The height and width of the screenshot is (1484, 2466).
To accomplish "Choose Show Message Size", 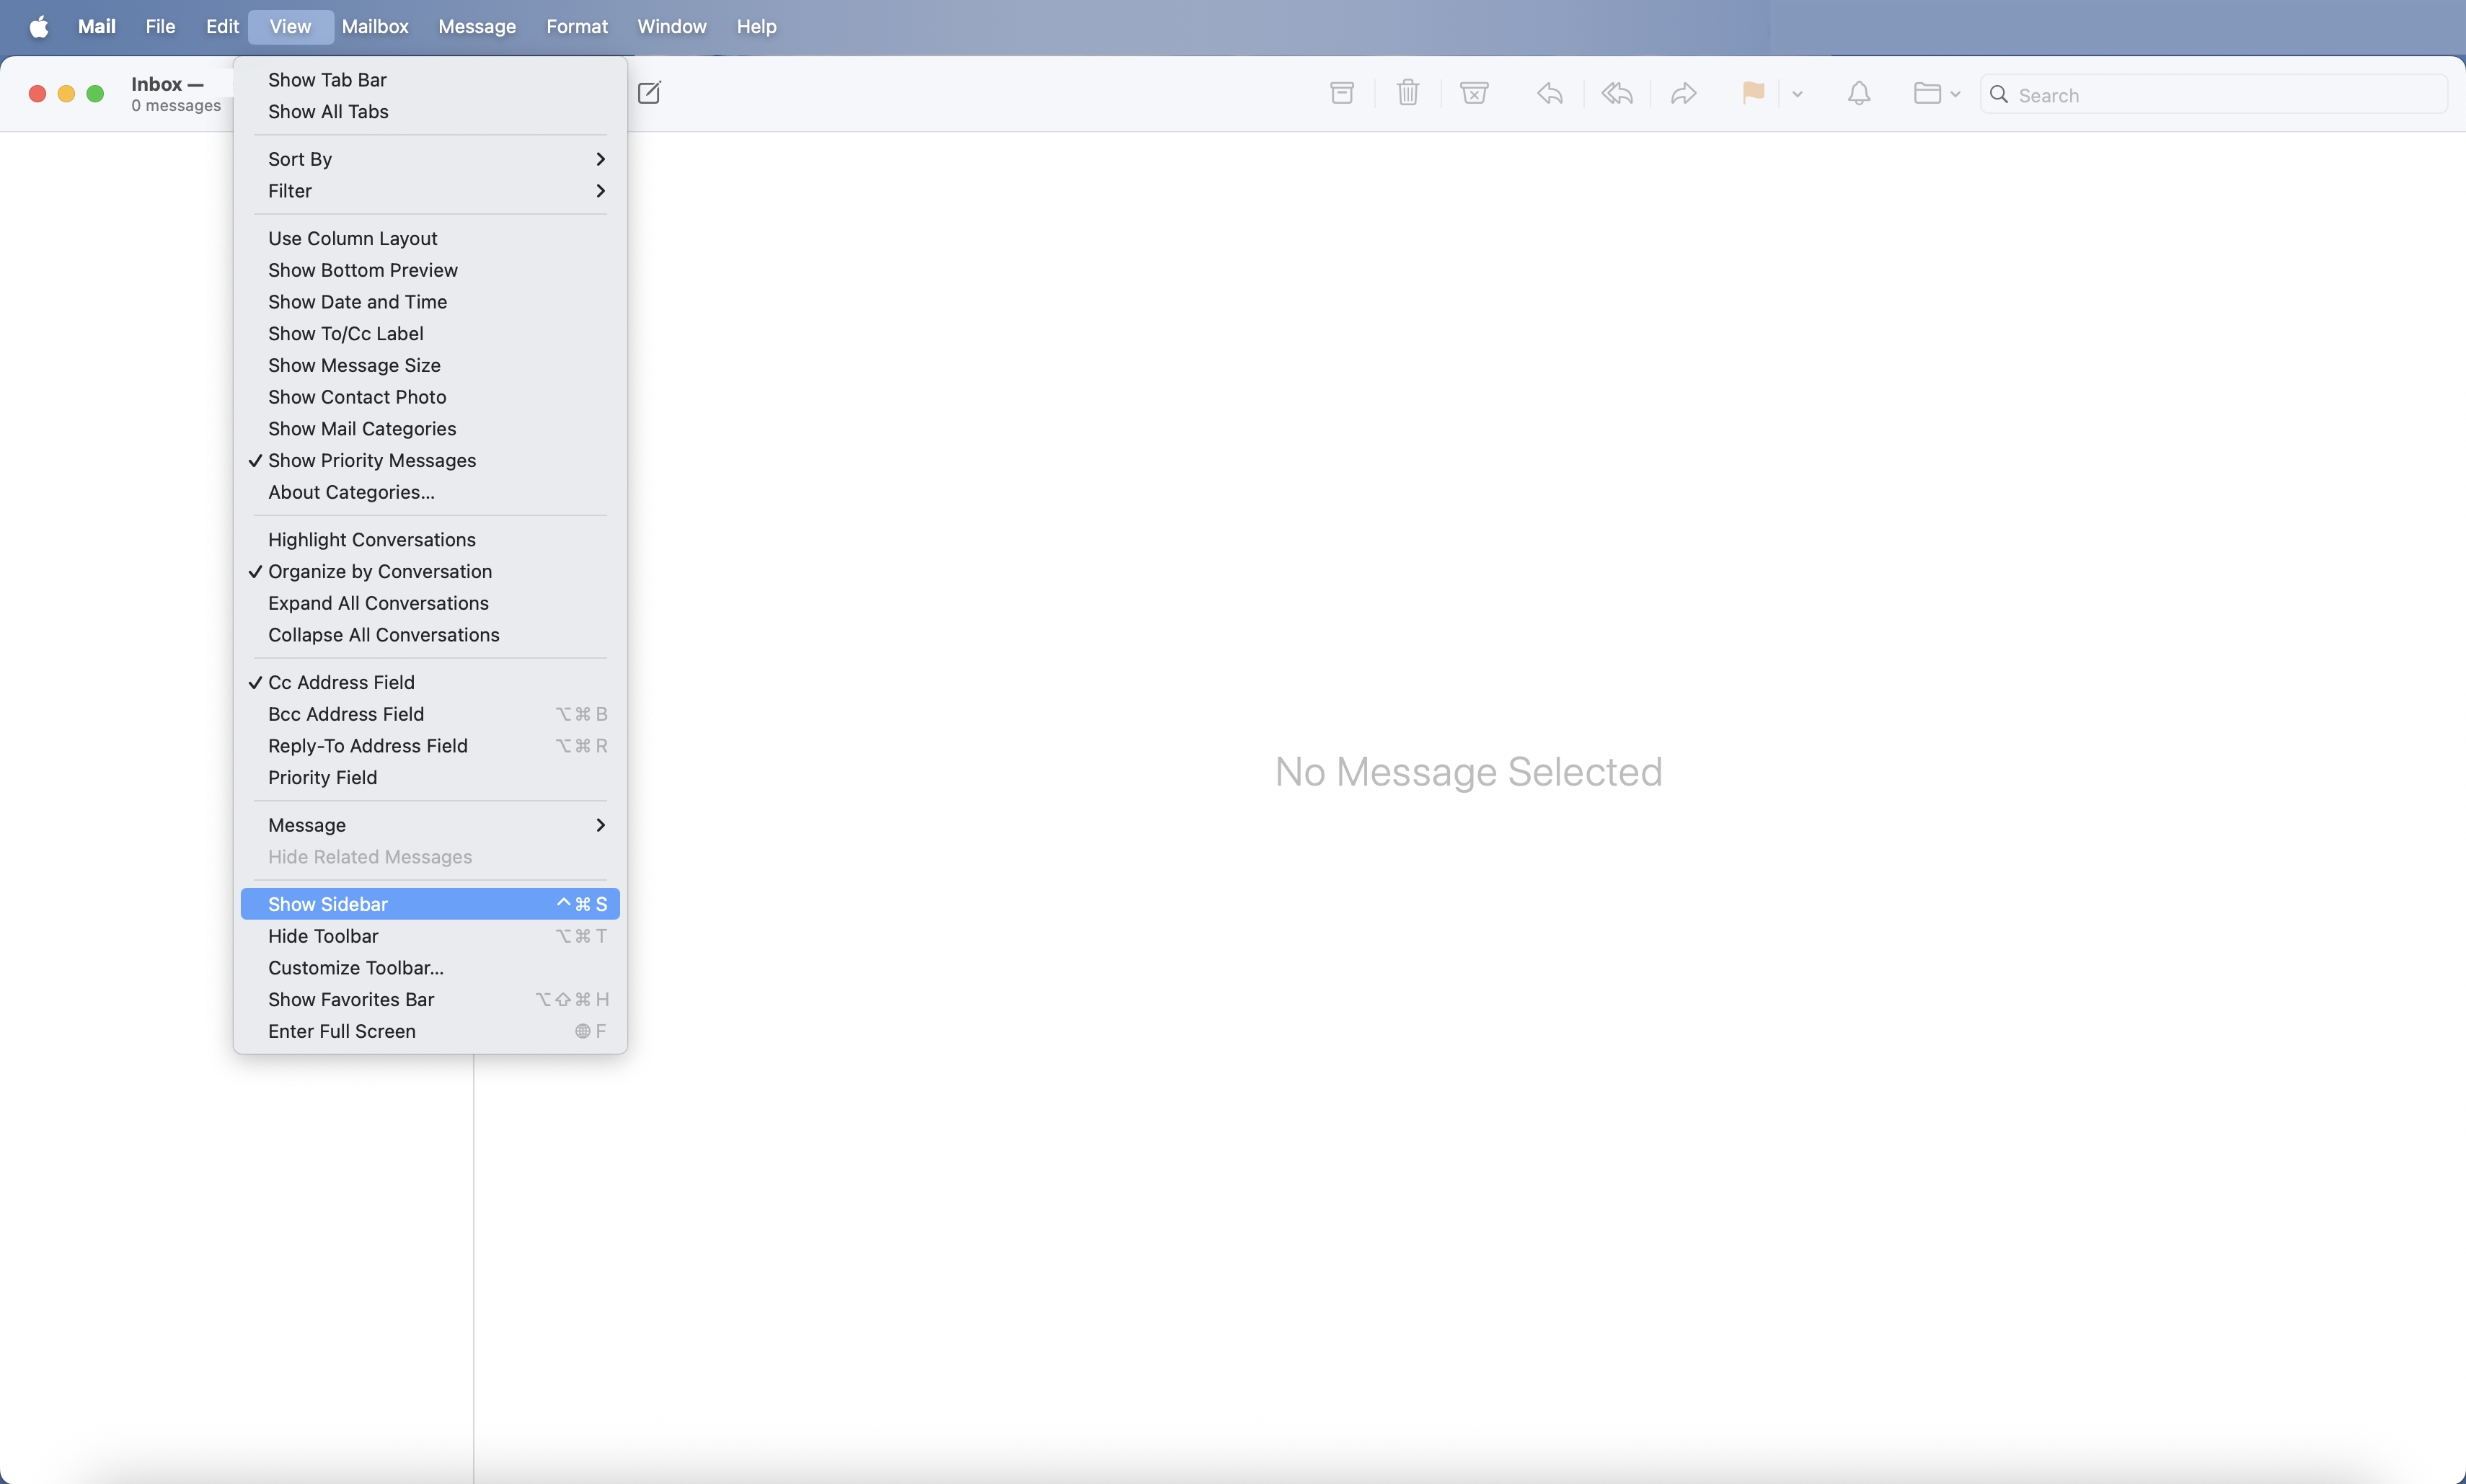I will (x=430, y=365).
